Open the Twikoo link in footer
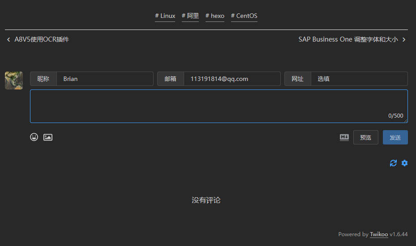 point(379,234)
